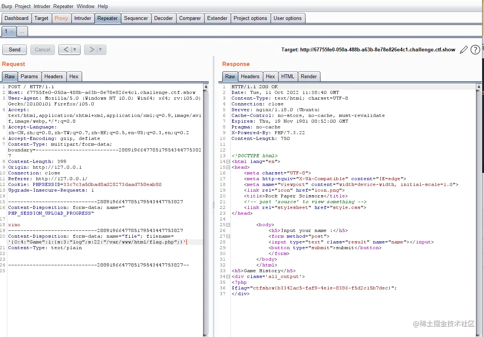Select the Response HTML tab
Screen dimensions: 484x337
click(287, 77)
